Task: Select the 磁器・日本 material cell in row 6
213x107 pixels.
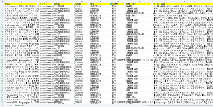Action: pos(139,16)
